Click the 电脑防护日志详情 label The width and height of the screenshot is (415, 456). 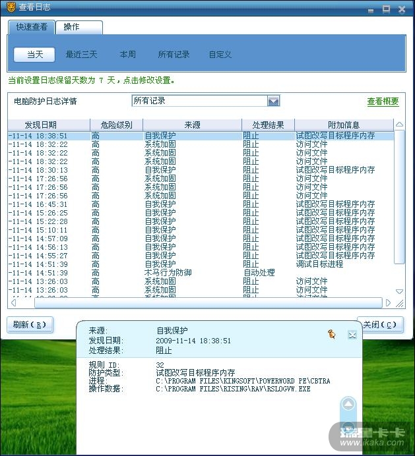click(x=45, y=101)
